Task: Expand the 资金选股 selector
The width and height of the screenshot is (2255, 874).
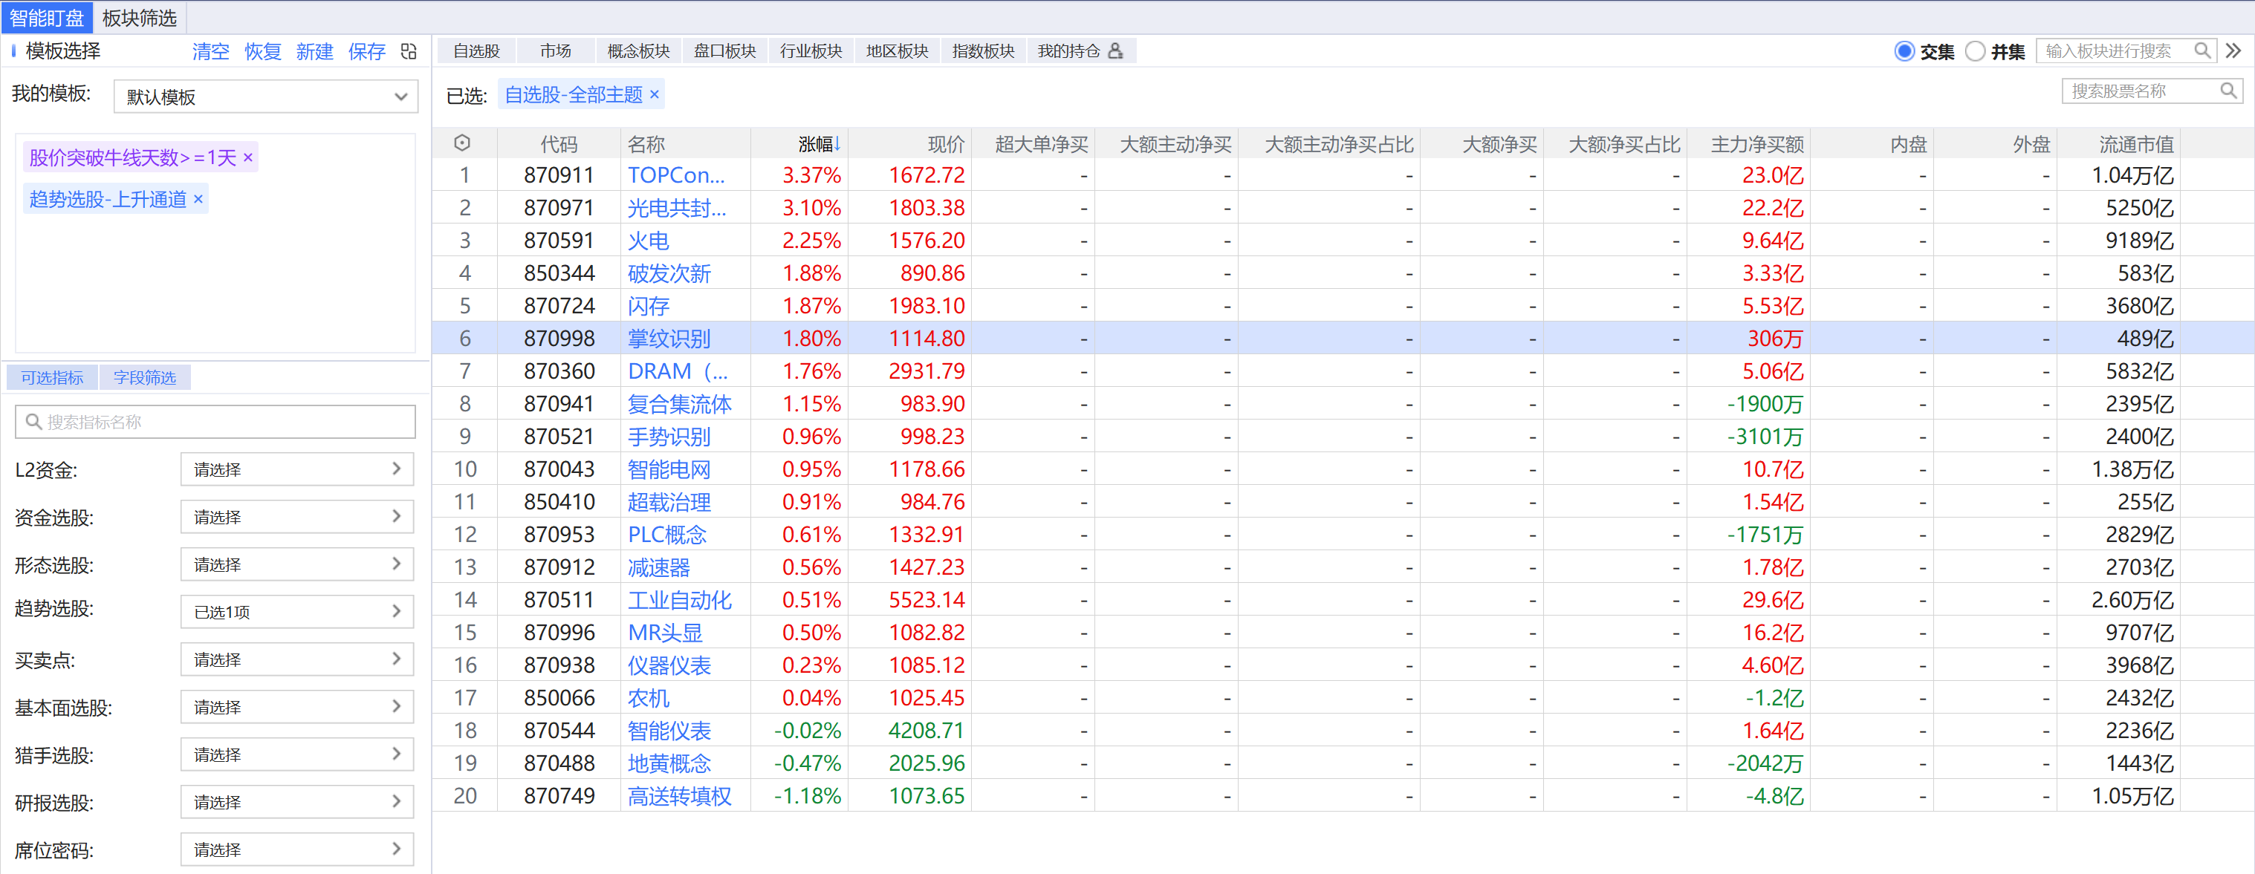Action: pos(298,517)
